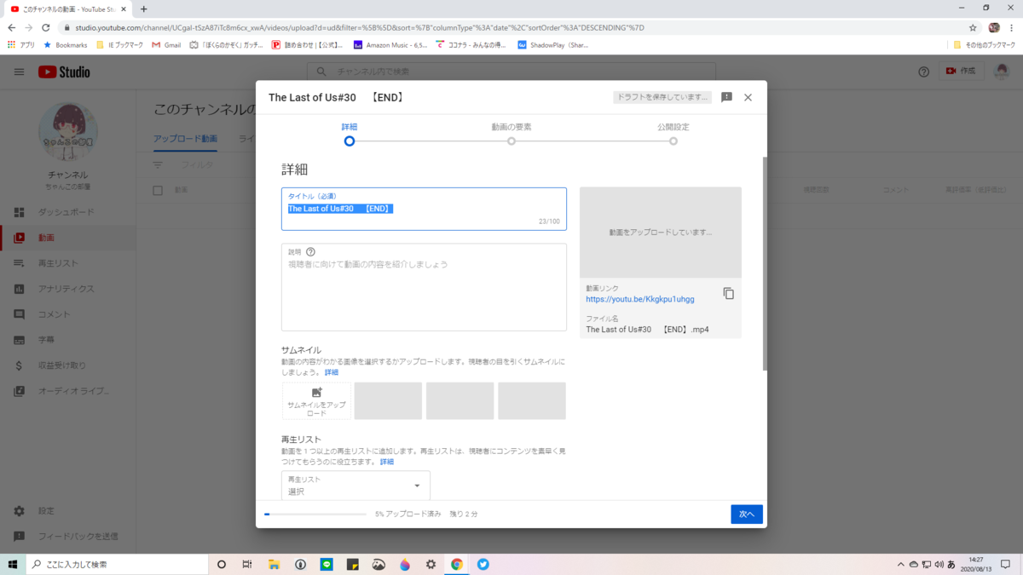The height and width of the screenshot is (575, 1023).
Task: Open オーディオ ライブラリ in the sidebar
Action: click(x=68, y=391)
